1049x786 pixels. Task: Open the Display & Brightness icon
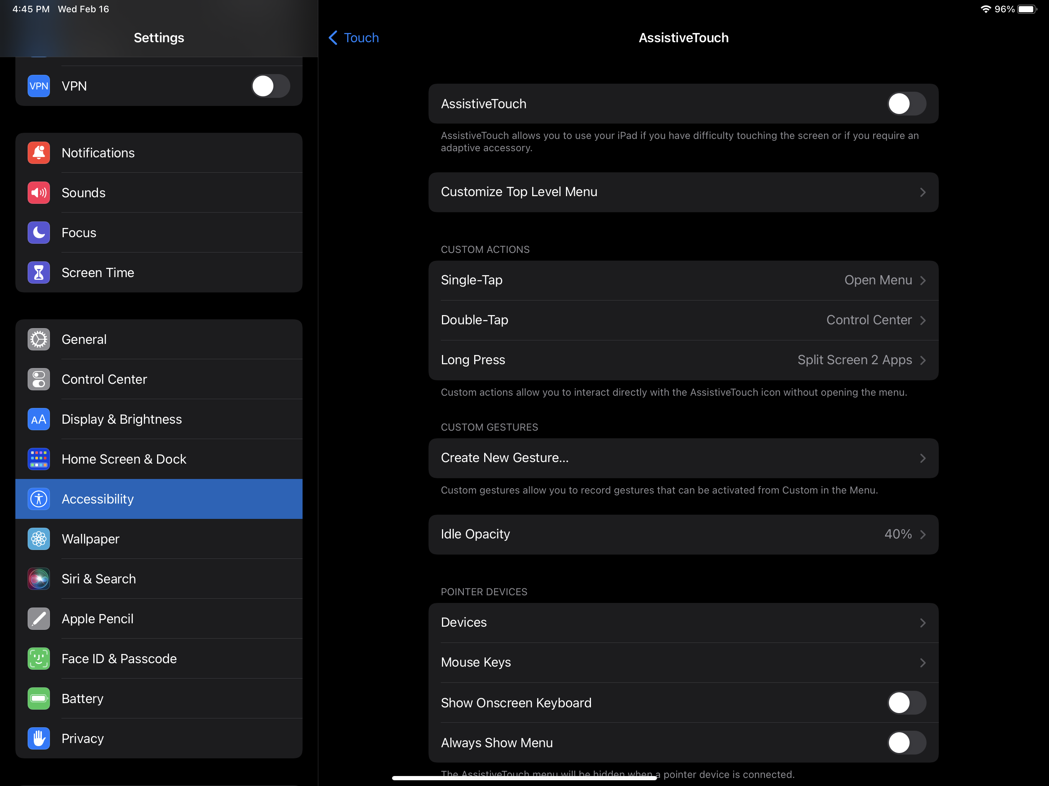click(x=38, y=419)
